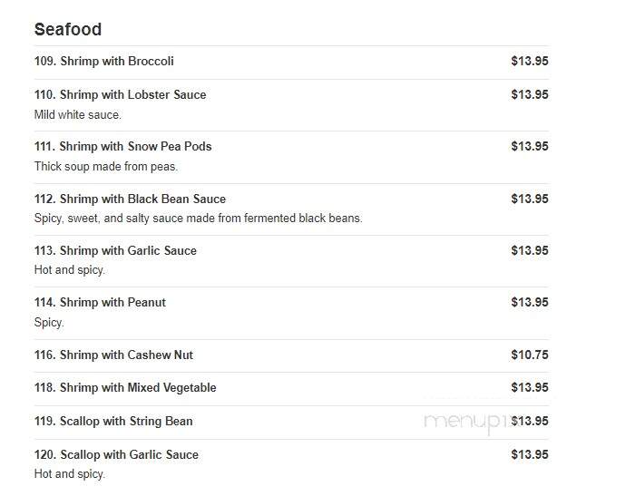This screenshot has width=635, height=496.
Task: Click price of Shrimp with Mixed Vegetable
Action: pyautogui.click(x=530, y=387)
